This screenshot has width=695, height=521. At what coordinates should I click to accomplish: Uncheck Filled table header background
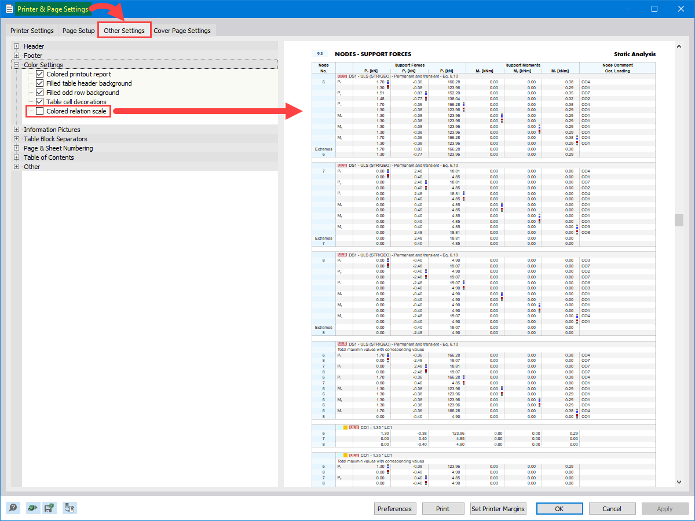click(x=39, y=83)
